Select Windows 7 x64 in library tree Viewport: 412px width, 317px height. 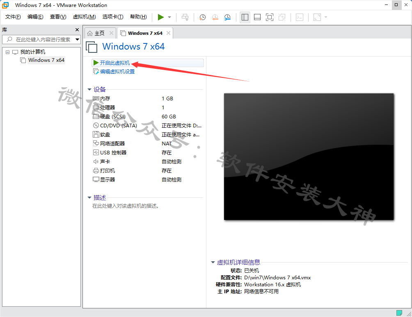coord(46,60)
